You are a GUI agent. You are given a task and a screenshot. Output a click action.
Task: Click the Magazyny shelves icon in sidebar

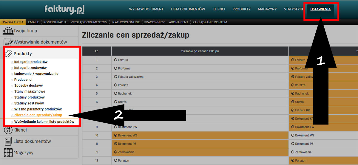click(x=8, y=152)
